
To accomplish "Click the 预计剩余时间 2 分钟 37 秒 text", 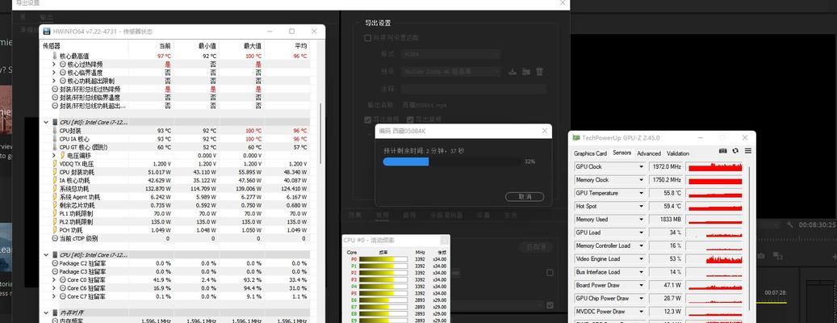I will click(x=424, y=151).
